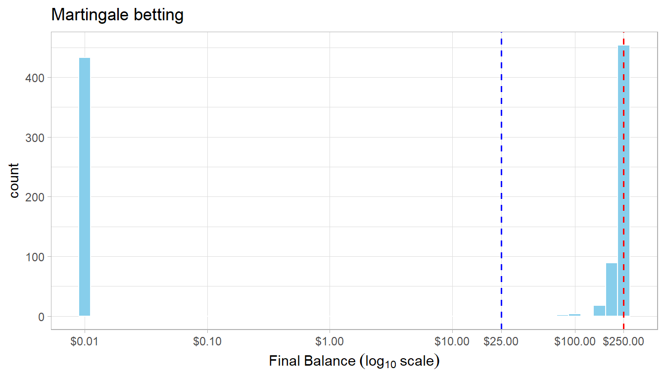Click the $100.00 x-axis tick label
Viewport: 665px width, 380px height.
tap(575, 341)
